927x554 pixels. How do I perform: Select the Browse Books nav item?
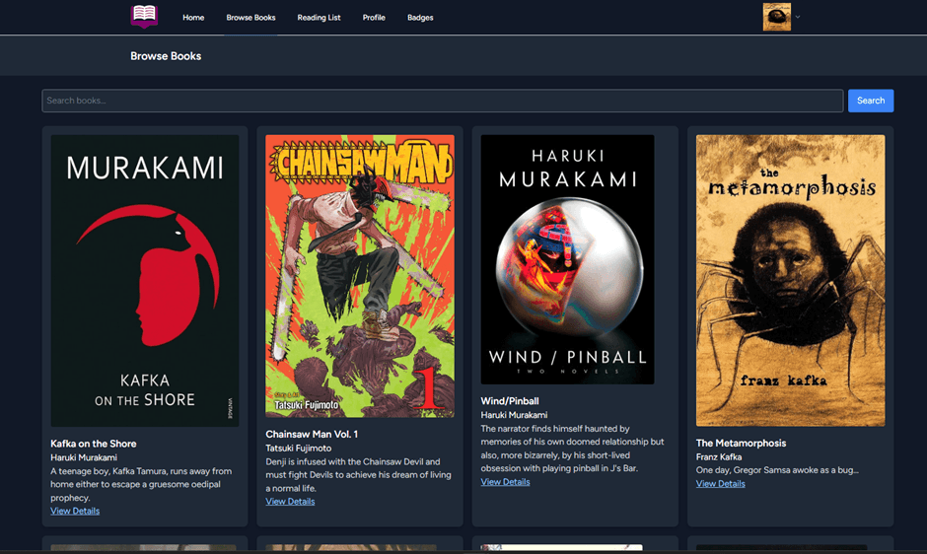point(250,18)
